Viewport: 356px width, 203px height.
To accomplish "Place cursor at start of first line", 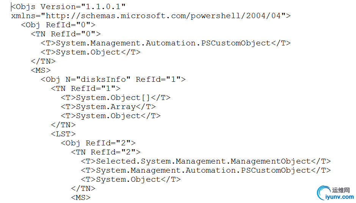I will 11,7.
